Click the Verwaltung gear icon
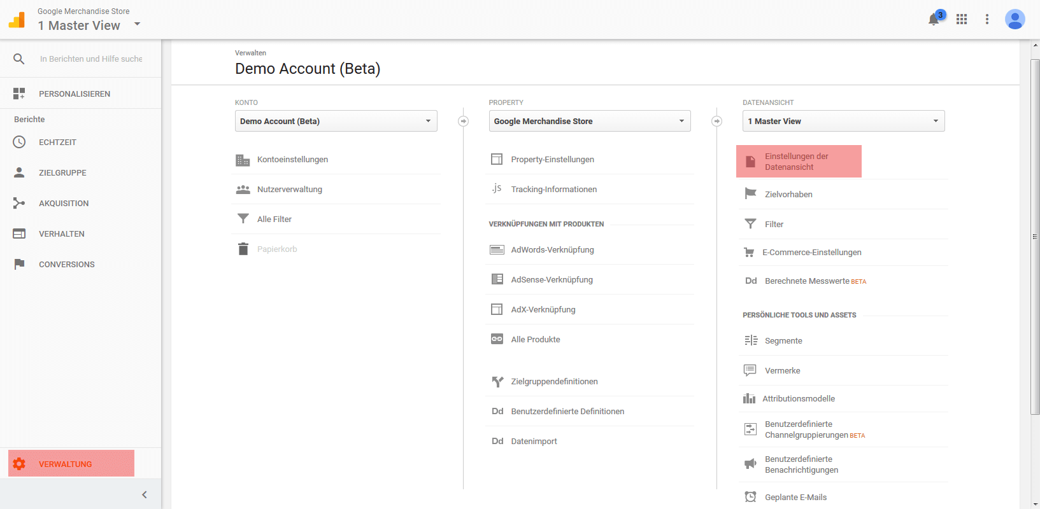Screen dimensions: 1040x509 coord(19,464)
